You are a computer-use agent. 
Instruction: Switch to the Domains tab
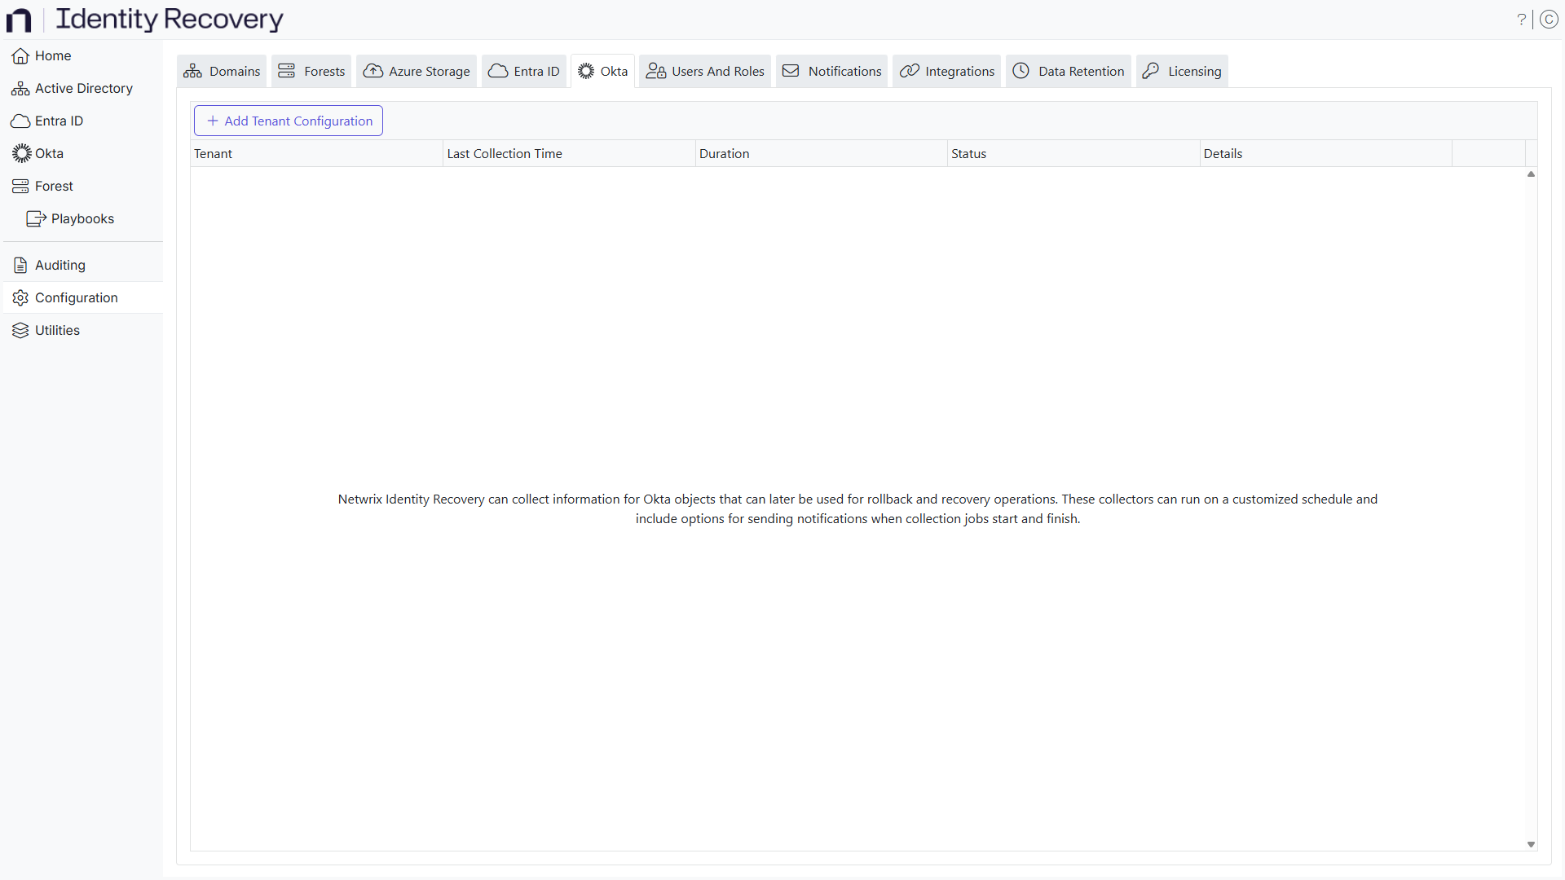221,71
